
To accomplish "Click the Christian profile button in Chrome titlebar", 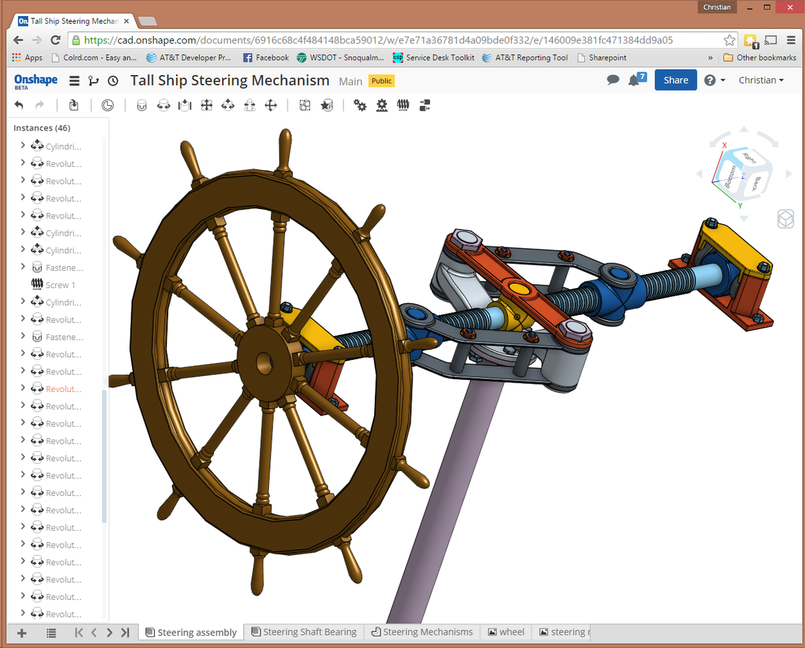I will pyautogui.click(x=718, y=7).
